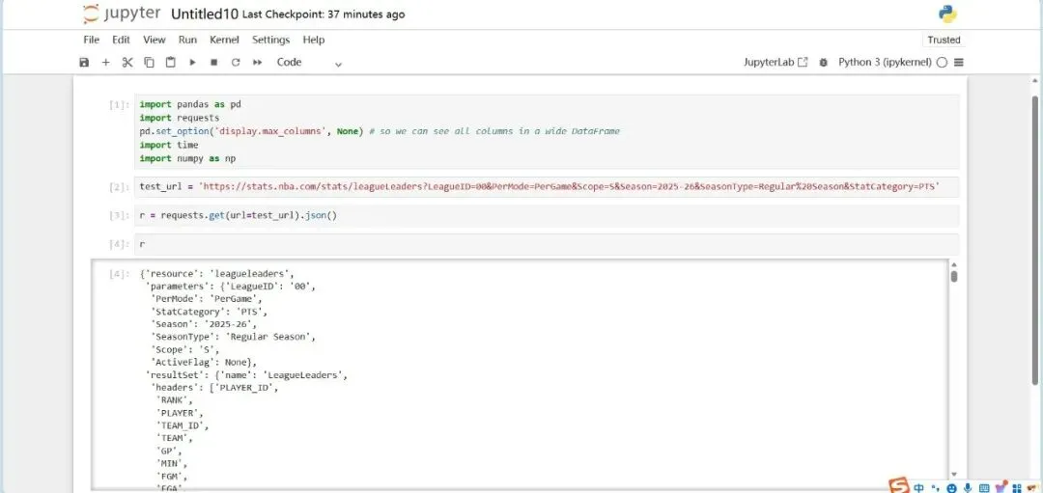Restart kernel and run all cells
The image size is (1043, 493).
(257, 63)
